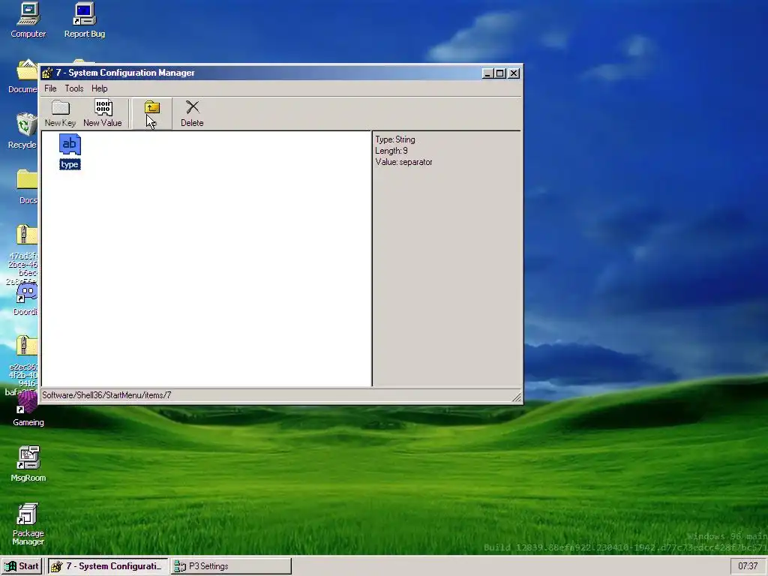Minimize the System Configuration Manager window
Image resolution: width=768 pixels, height=576 pixels.
pyautogui.click(x=487, y=73)
